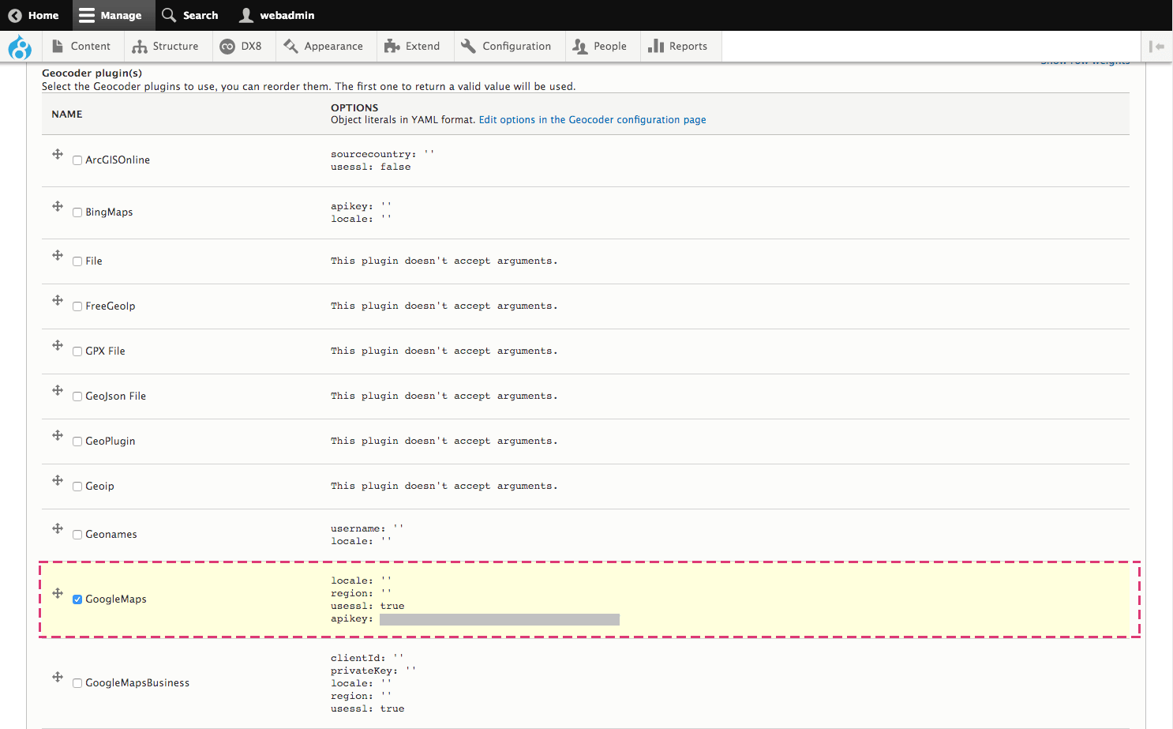Open the Content admin menu
Image resolution: width=1173 pixels, height=729 pixels.
click(x=81, y=46)
